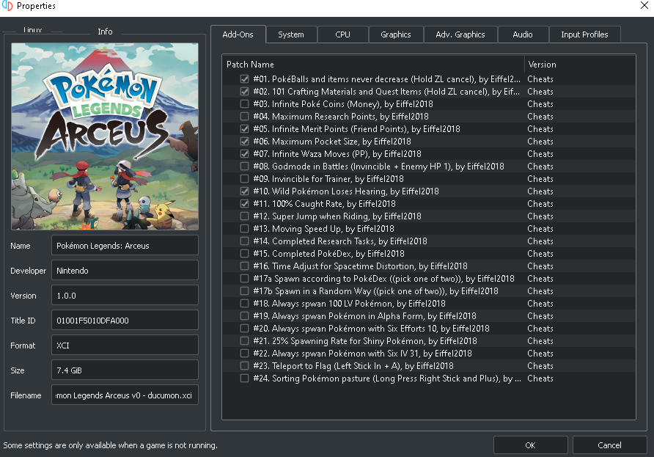Click the Version column header

(580, 65)
